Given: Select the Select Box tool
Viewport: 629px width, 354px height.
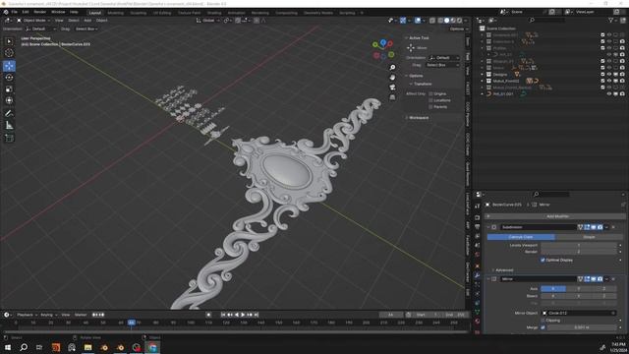Looking at the screenshot, I should click(x=9, y=41).
